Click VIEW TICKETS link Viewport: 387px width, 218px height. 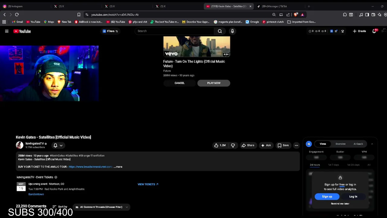tap(148, 184)
